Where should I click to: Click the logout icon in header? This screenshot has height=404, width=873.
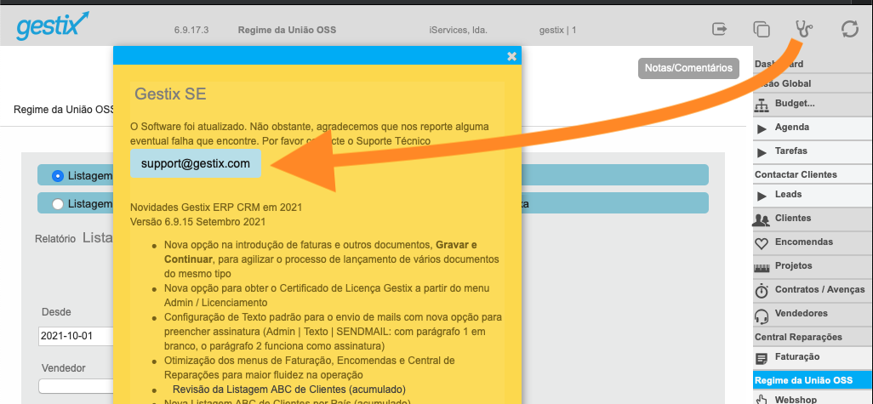(719, 28)
